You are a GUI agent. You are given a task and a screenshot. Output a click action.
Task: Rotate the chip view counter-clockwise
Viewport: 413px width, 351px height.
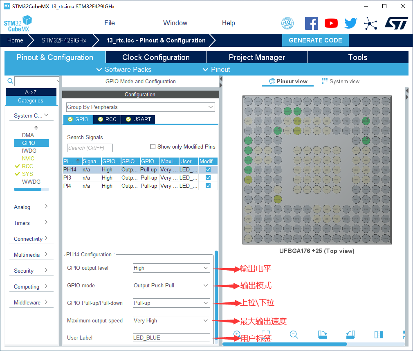tap(350, 334)
